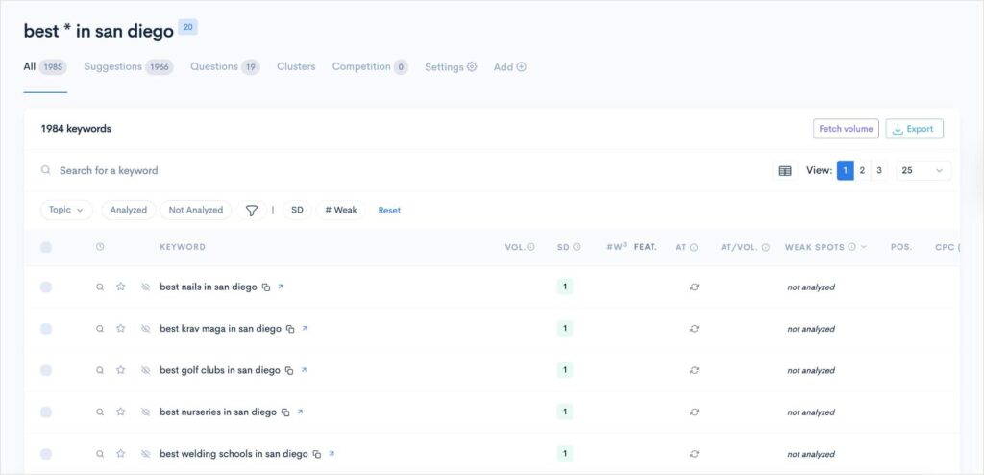984x475 pixels.
Task: Open the funnel filter icon
Action: [252, 211]
